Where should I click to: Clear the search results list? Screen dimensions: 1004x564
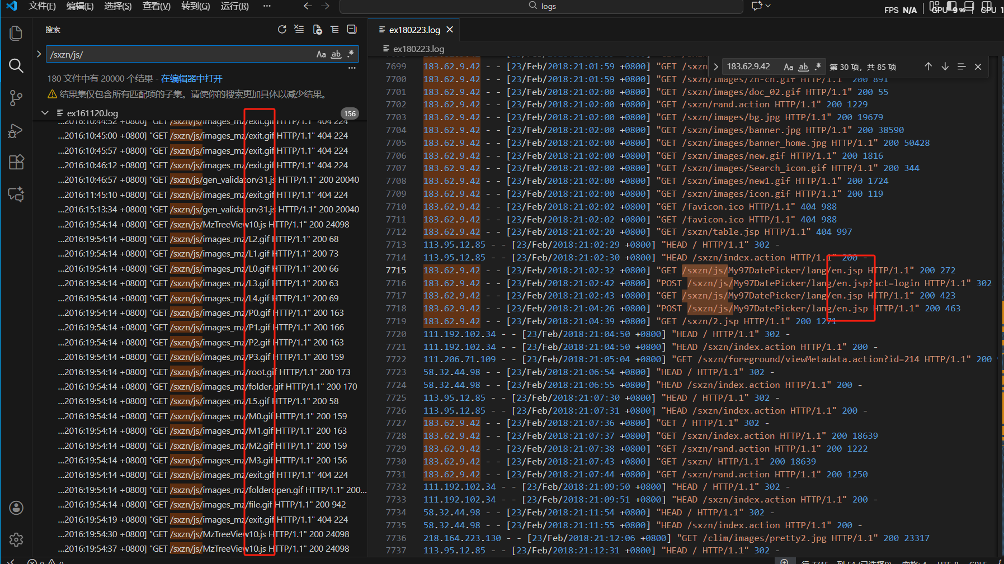click(x=299, y=30)
